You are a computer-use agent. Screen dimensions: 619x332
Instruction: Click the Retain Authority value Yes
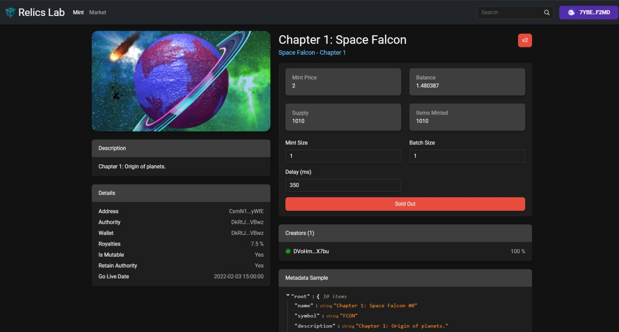coord(259,266)
